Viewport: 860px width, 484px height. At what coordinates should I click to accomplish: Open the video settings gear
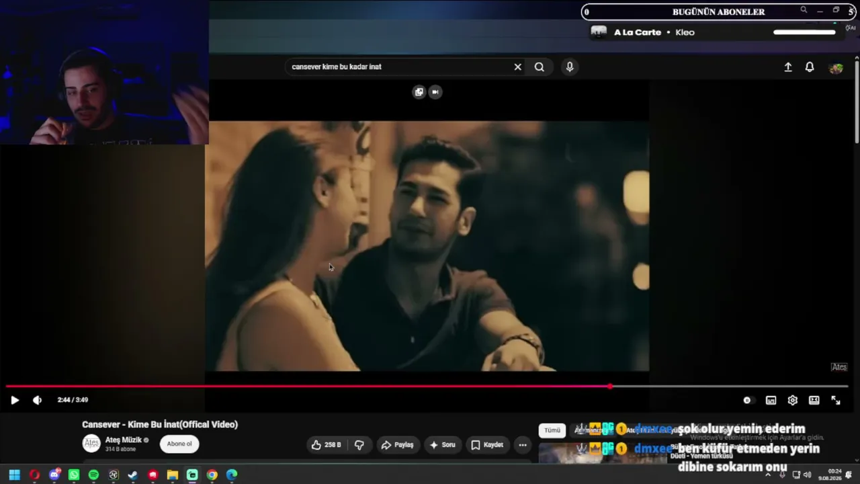tap(792, 401)
